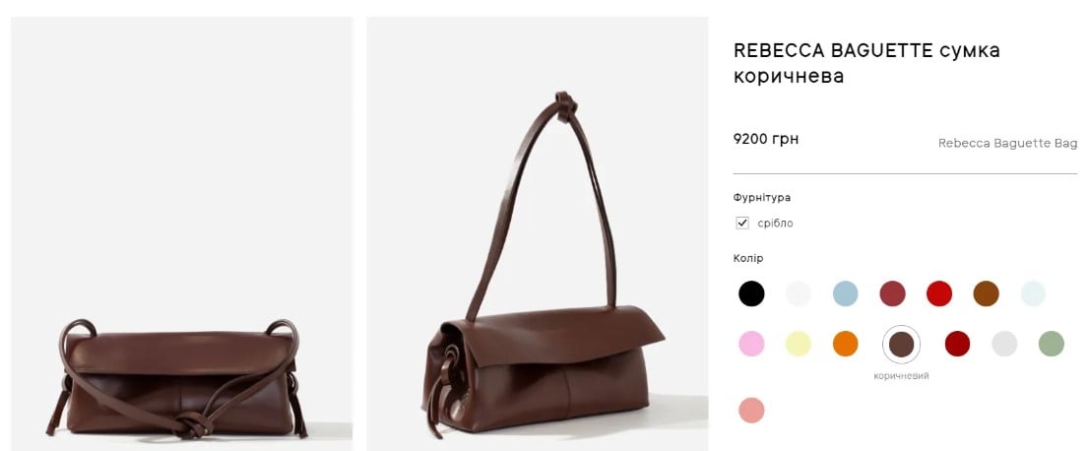Choose the pale yellow color swatch
The height and width of the screenshot is (451, 1088).
pos(798,344)
